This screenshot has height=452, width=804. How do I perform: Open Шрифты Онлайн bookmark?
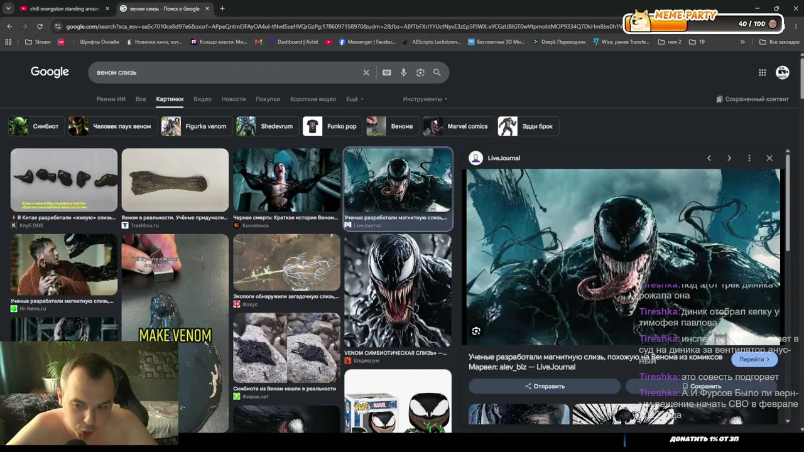94,42
